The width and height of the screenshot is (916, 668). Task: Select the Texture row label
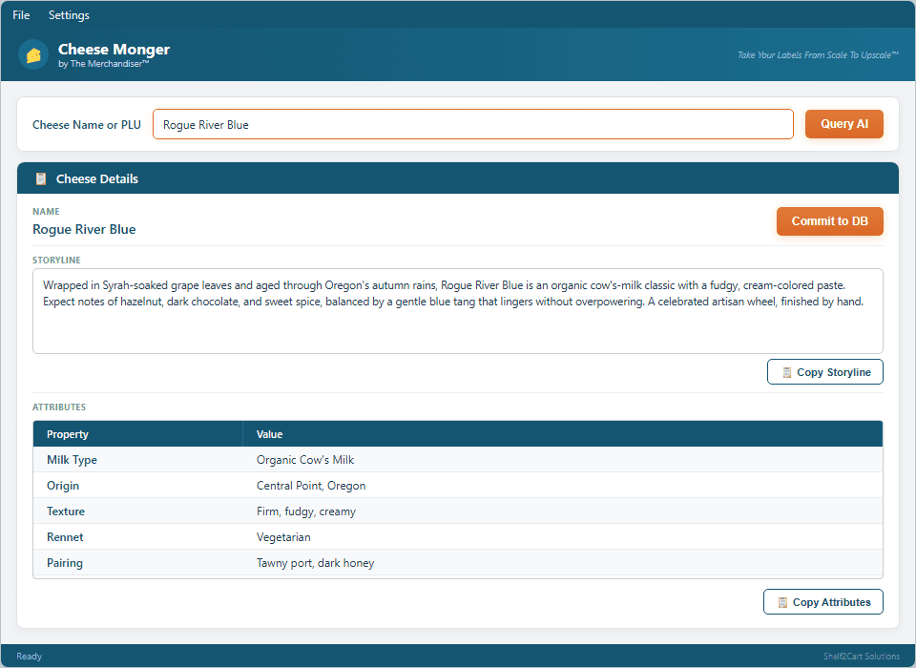coord(66,511)
